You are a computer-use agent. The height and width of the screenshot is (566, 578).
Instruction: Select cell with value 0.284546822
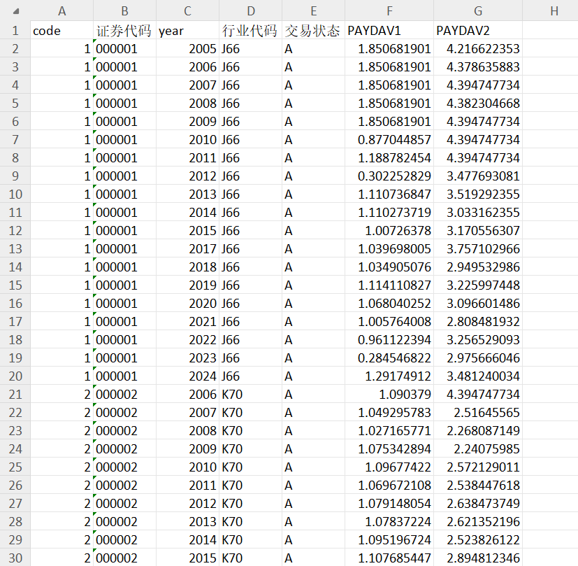389,358
